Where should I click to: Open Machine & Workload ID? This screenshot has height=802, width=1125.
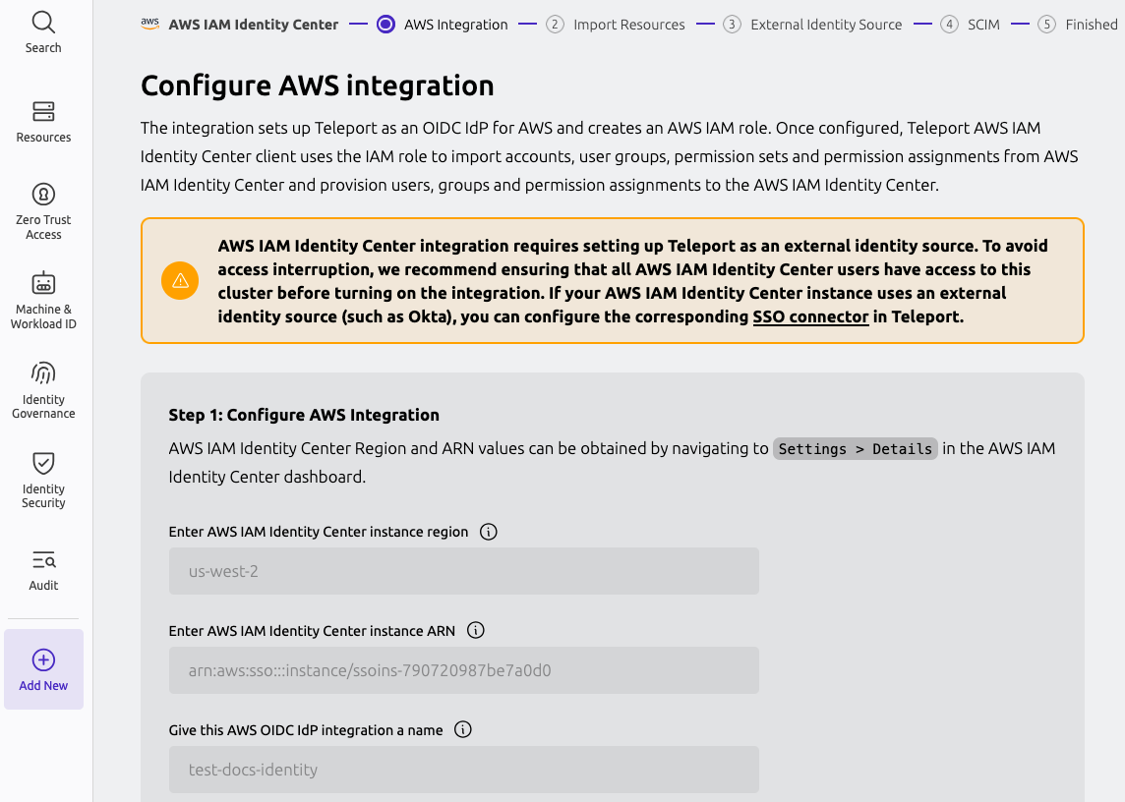pos(43,300)
